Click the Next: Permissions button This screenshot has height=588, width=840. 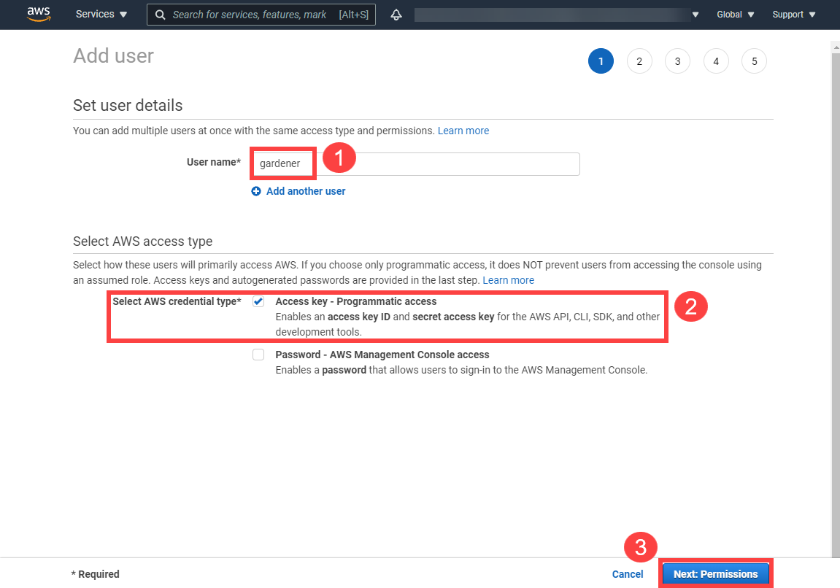pos(715,574)
